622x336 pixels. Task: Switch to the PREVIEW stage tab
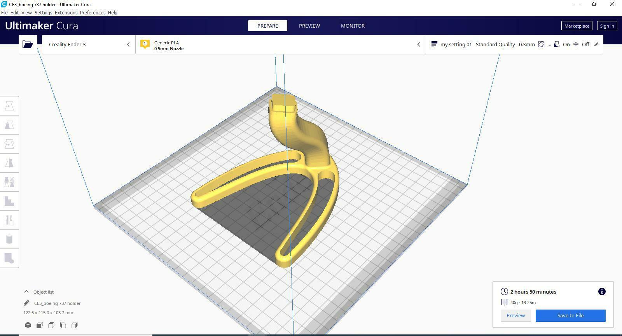309,26
